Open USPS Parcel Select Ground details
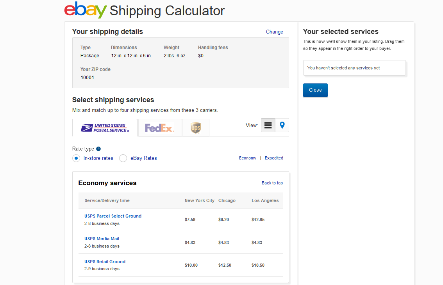 (113, 216)
